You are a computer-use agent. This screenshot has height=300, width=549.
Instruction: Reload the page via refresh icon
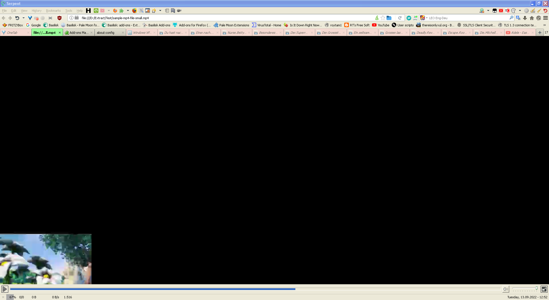(x=400, y=18)
